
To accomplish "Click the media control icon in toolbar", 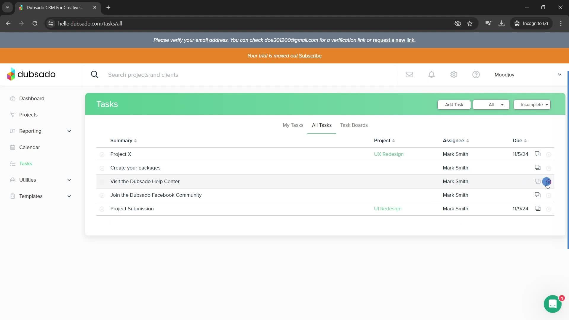I will coord(488,23).
